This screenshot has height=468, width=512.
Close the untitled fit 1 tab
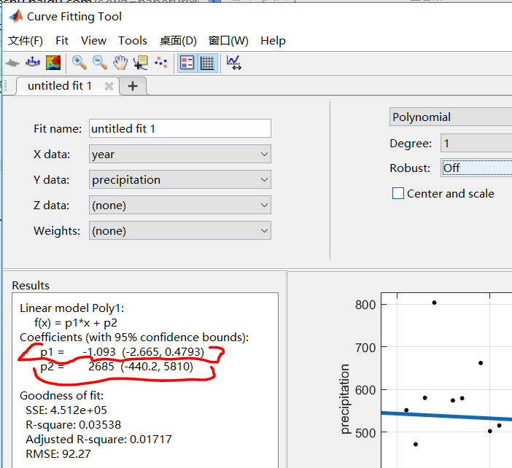click(109, 86)
